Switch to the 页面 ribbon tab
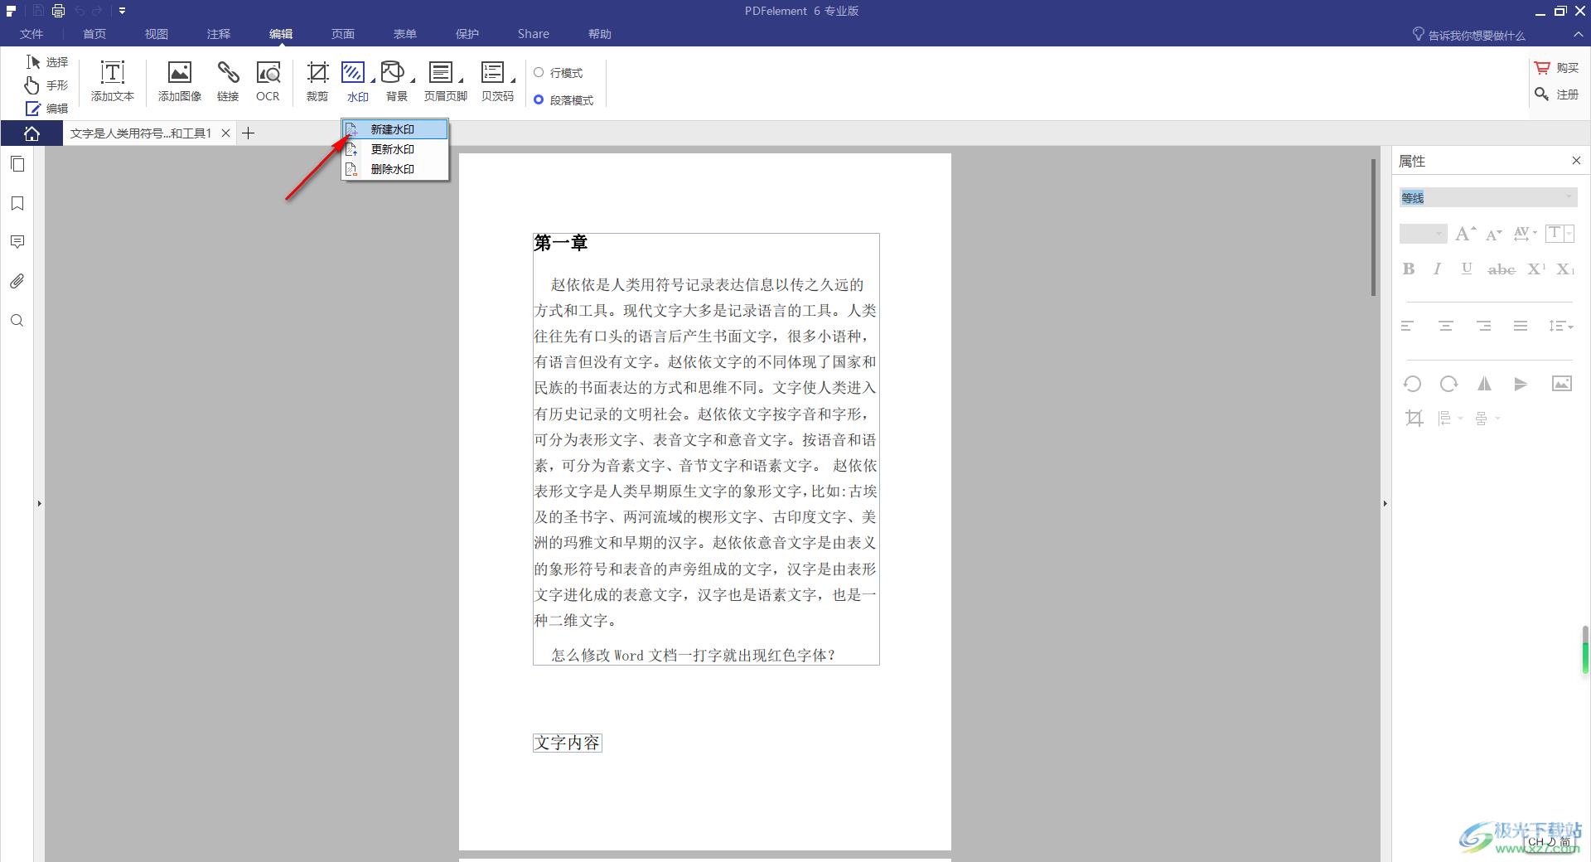1591x862 pixels. pos(343,34)
